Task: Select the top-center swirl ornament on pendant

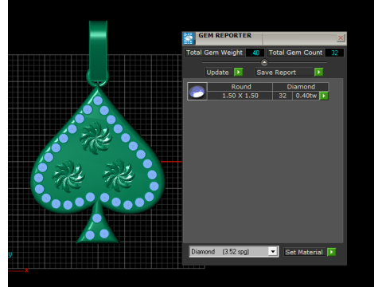Action: pos(95,138)
